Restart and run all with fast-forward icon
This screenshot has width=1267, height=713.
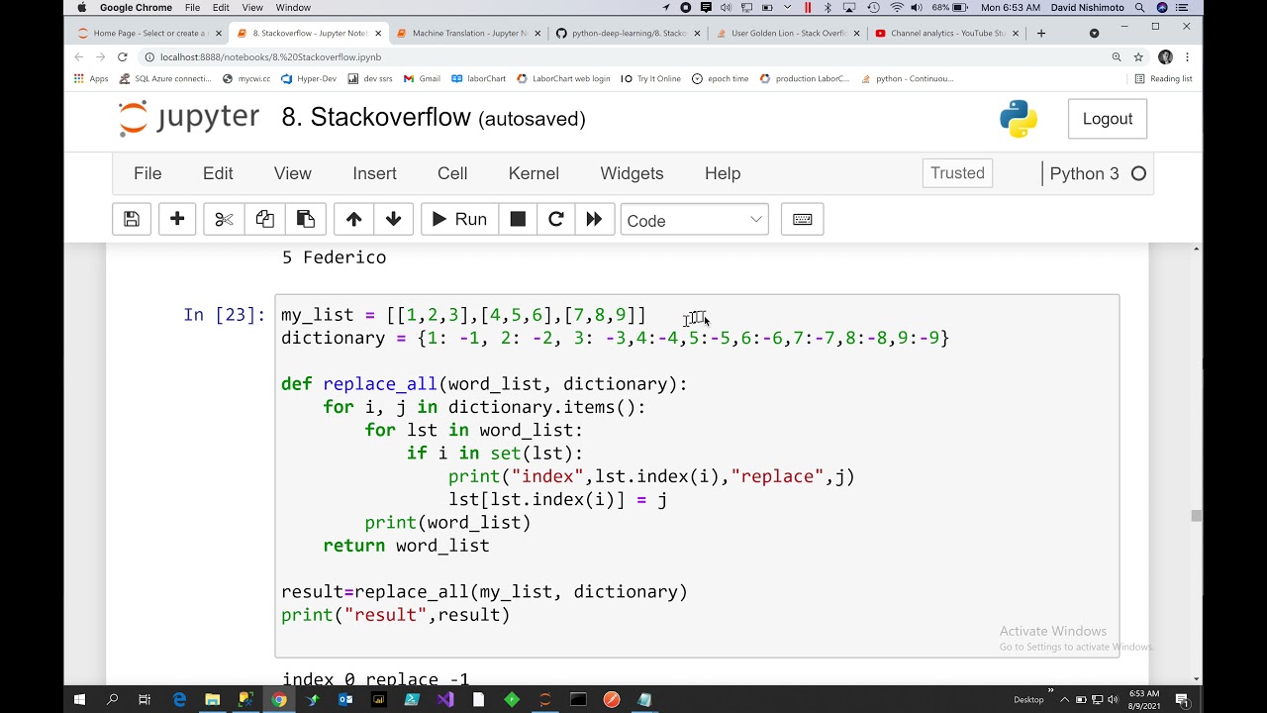pyautogui.click(x=594, y=220)
